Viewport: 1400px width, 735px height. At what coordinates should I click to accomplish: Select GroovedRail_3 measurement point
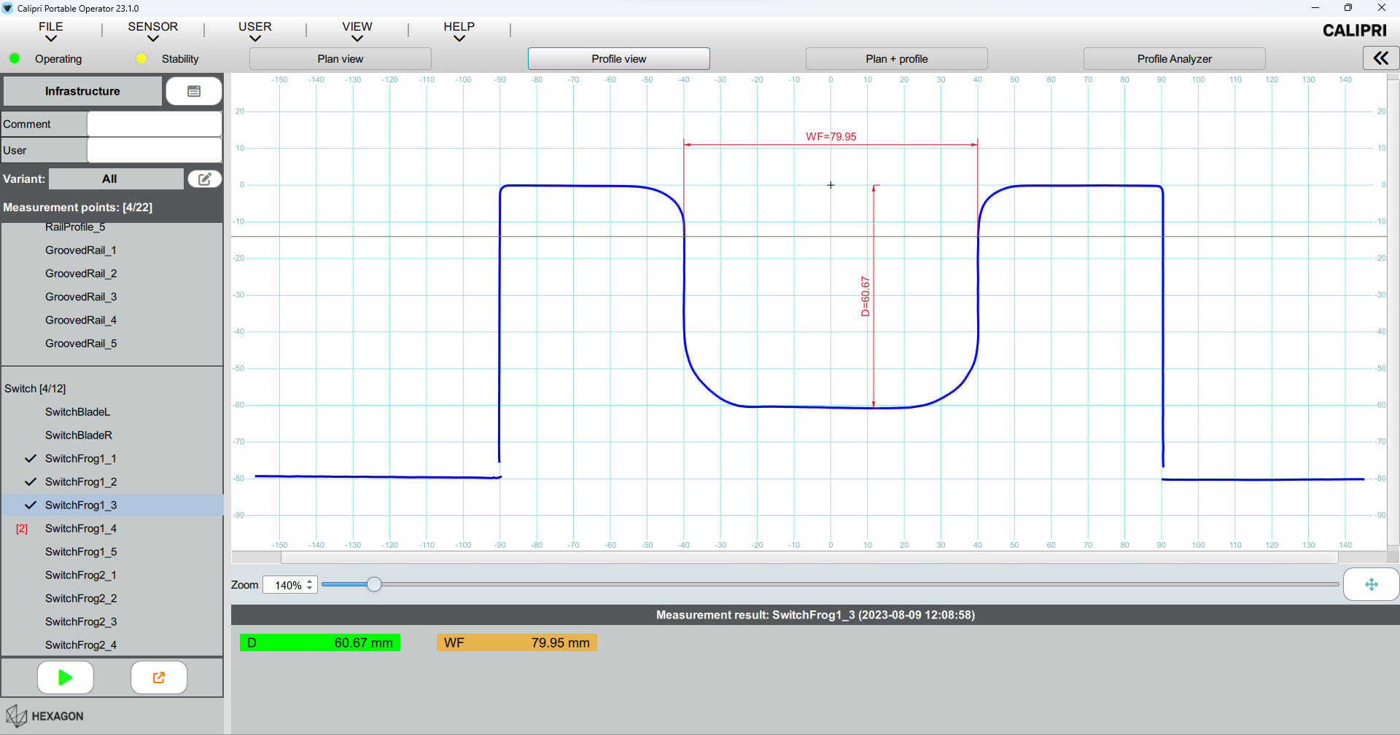point(81,296)
